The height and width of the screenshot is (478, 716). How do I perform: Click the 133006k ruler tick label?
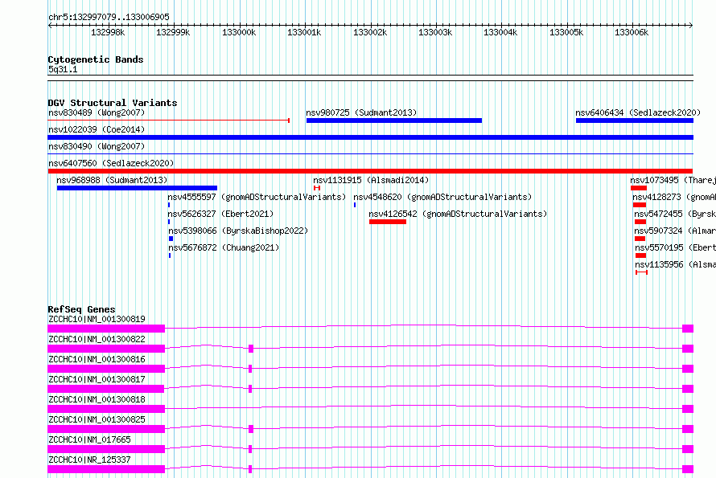click(x=632, y=32)
